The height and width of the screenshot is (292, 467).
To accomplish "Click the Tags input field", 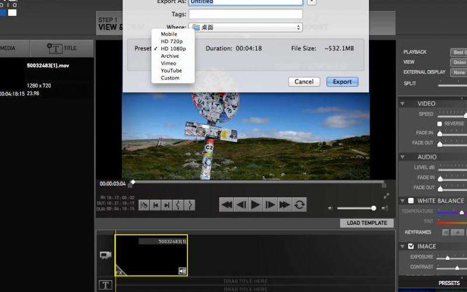I will point(246,14).
